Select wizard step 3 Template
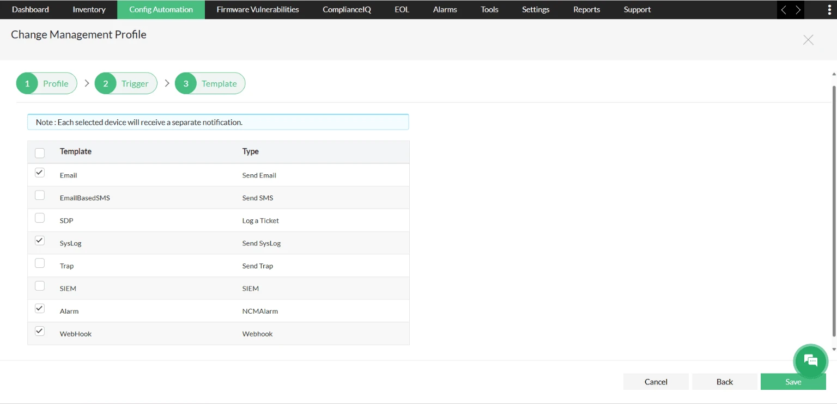The image size is (837, 404). [x=210, y=83]
